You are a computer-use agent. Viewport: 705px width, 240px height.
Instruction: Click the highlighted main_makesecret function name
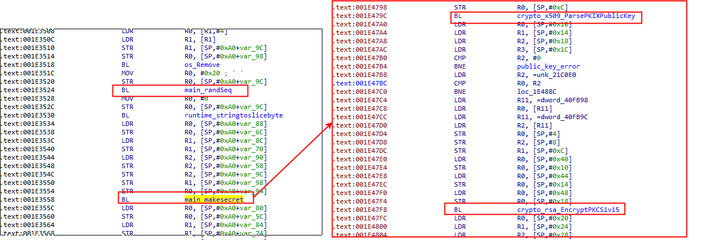click(x=214, y=200)
